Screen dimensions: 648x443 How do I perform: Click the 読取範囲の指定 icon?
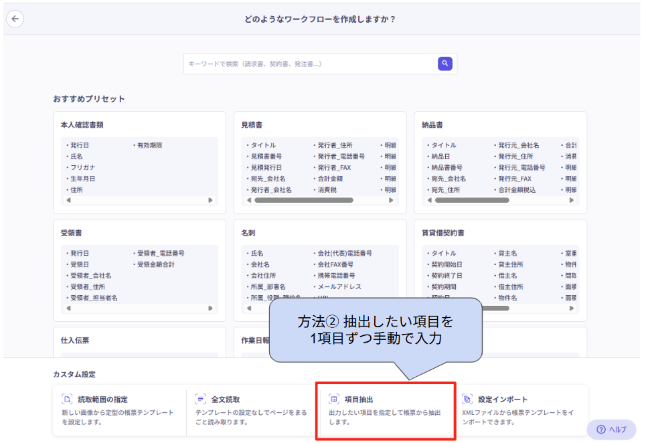click(67, 400)
